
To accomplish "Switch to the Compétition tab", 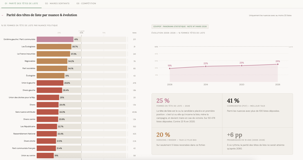I will coord(86,3).
